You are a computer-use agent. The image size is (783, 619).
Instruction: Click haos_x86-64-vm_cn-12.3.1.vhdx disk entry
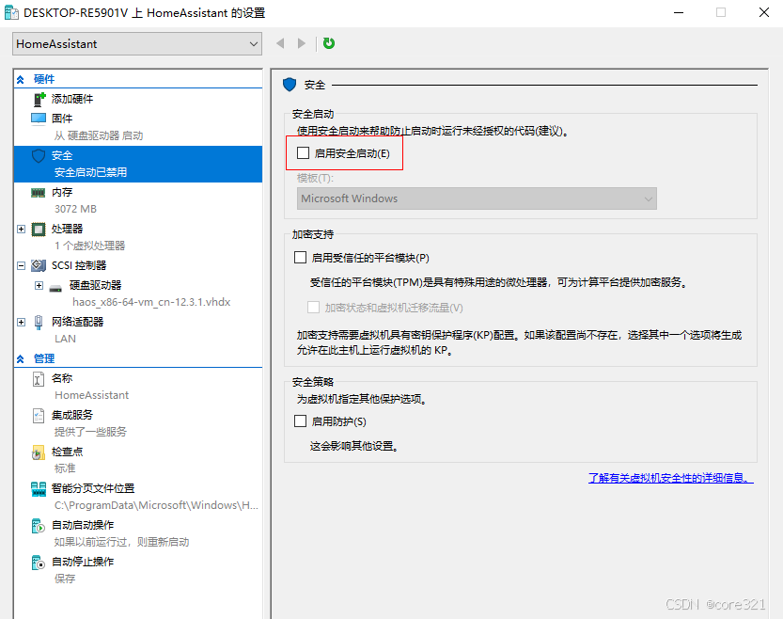(151, 302)
